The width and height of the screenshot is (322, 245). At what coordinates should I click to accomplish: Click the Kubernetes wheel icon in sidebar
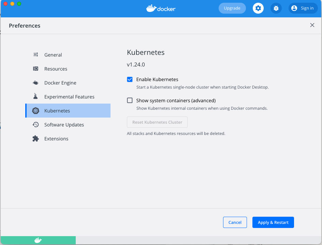click(x=35, y=110)
